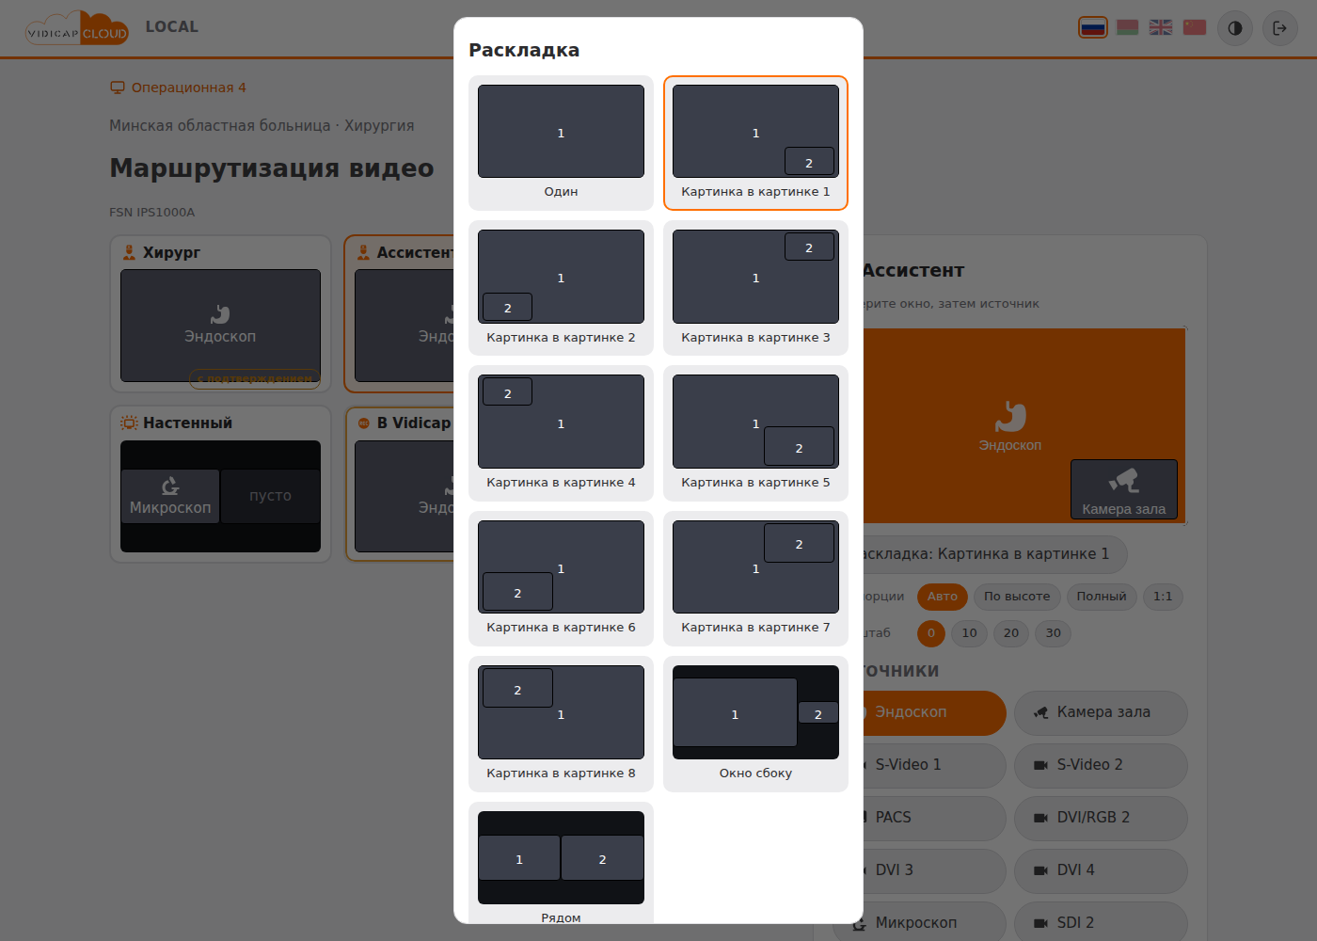Switch interface language to Russian flag
The height and width of the screenshot is (941, 1317).
(1093, 27)
